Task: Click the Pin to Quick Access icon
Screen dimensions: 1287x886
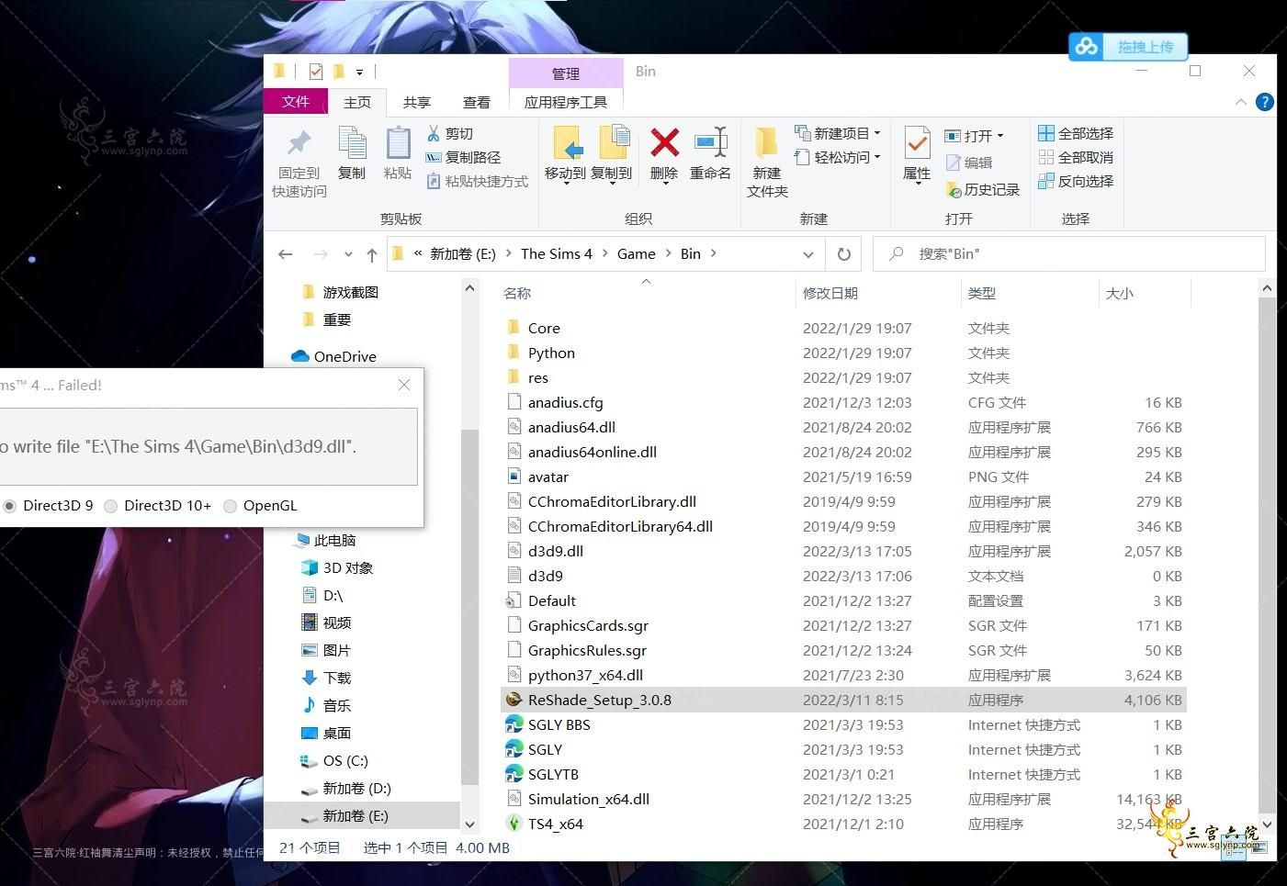Action: tap(299, 144)
